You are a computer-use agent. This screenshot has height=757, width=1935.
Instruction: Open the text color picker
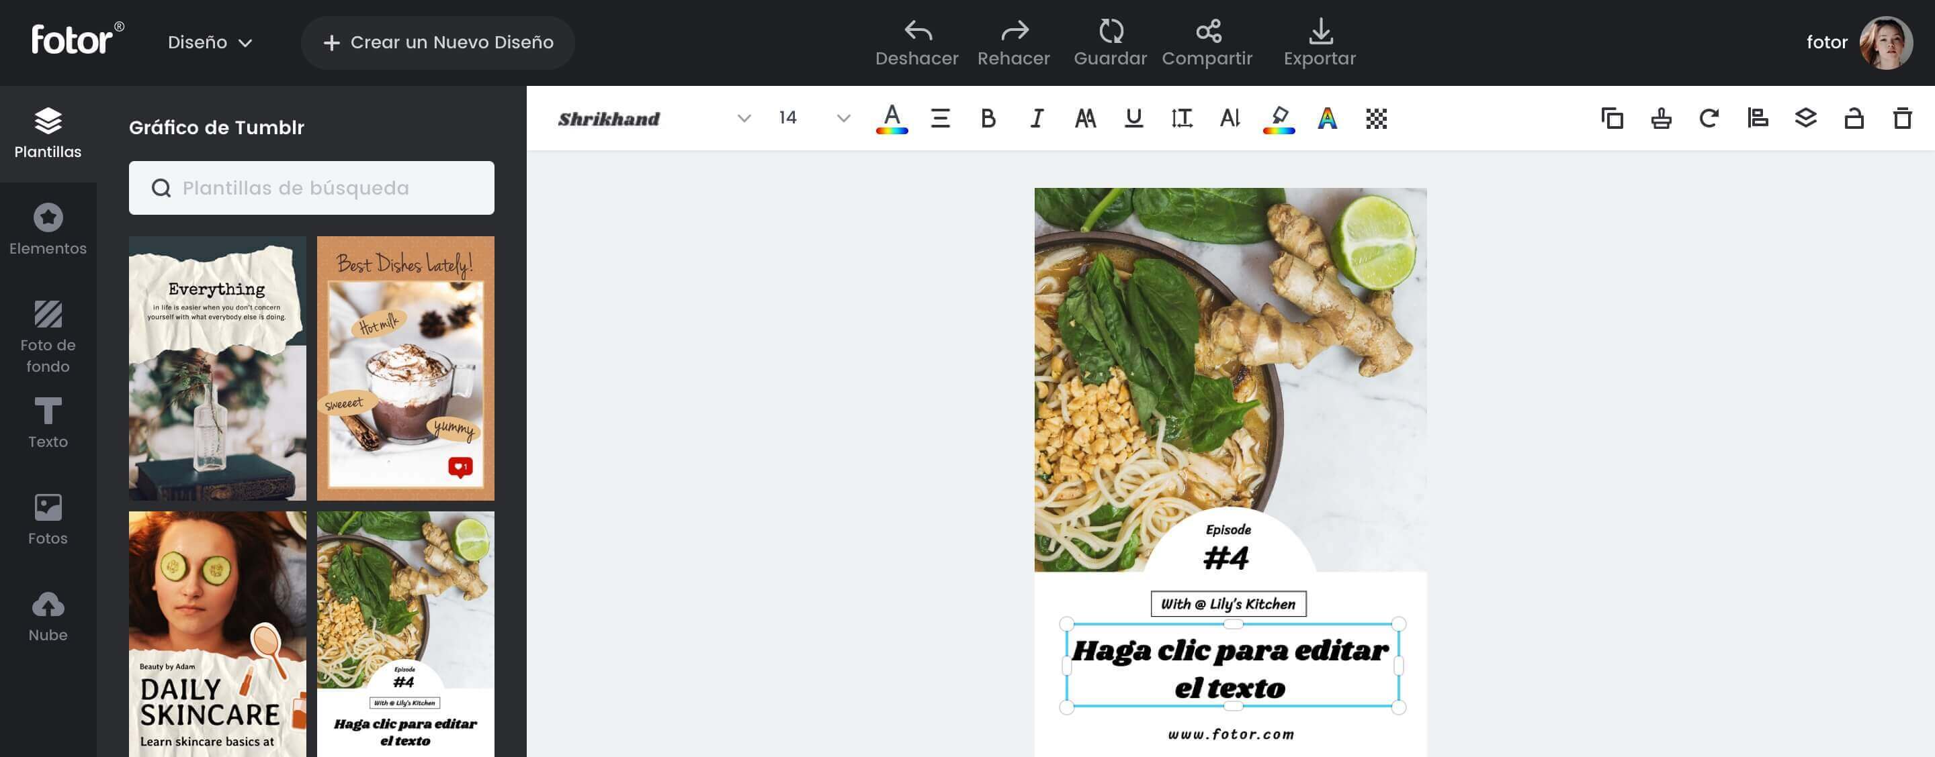pos(892,119)
